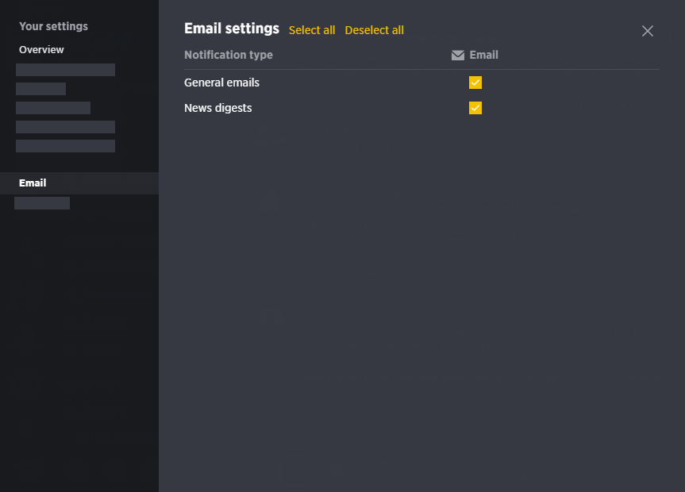Click the Deselect all link
Screen dimensions: 685x492
pos(374,30)
